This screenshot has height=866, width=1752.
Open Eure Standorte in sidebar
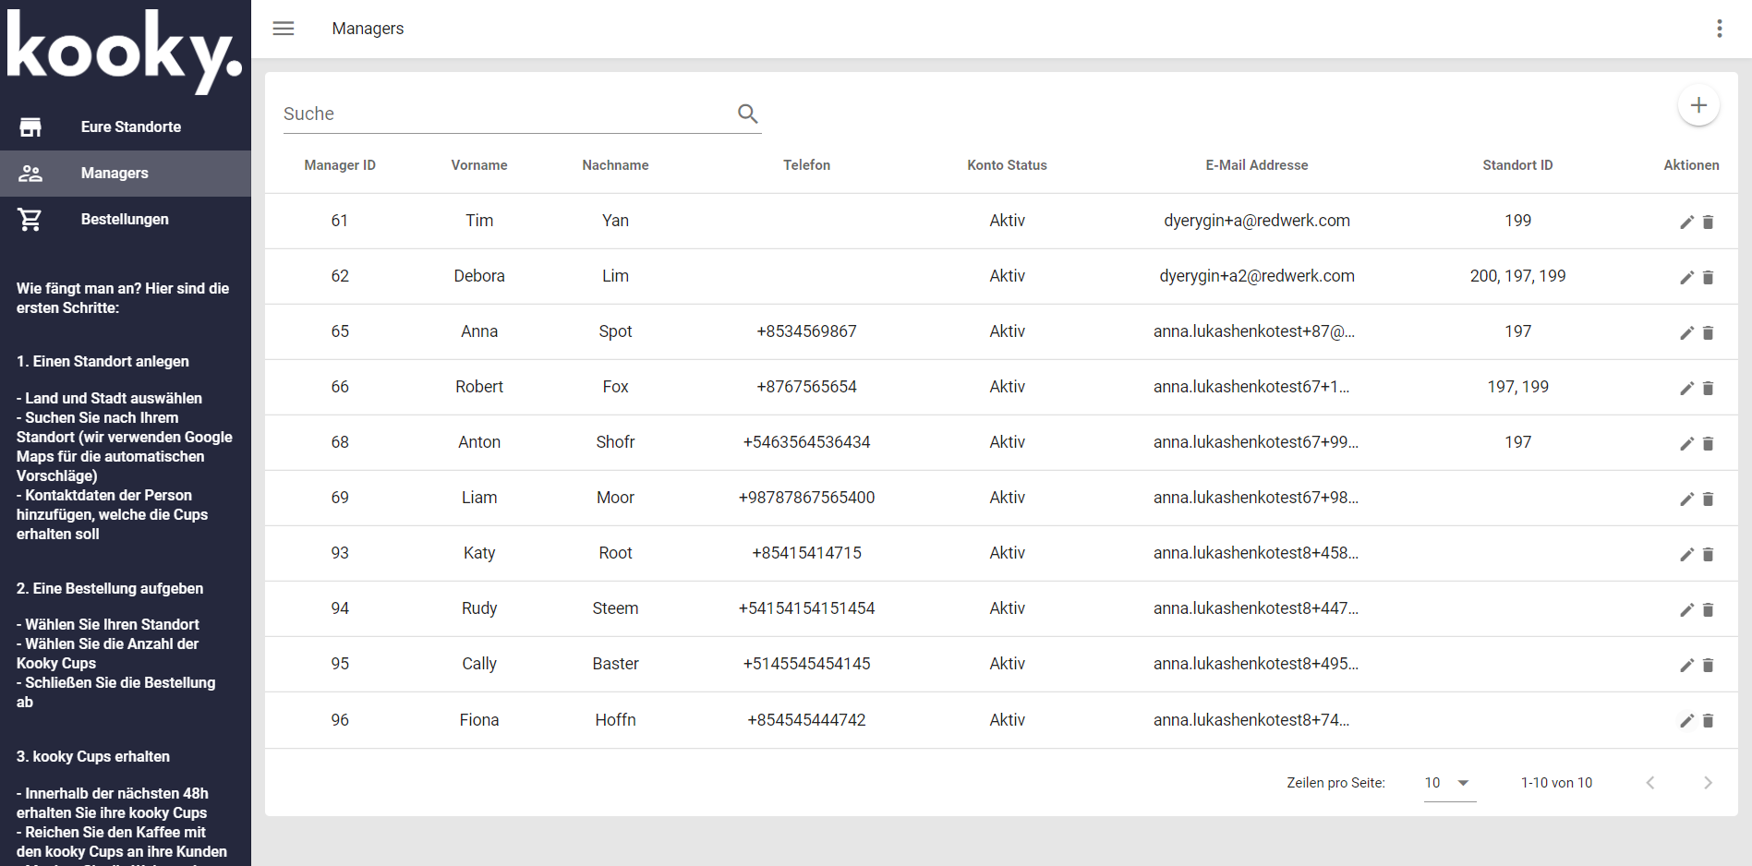(126, 127)
